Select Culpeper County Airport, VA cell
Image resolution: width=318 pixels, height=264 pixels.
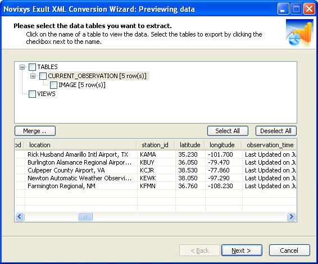(81, 170)
